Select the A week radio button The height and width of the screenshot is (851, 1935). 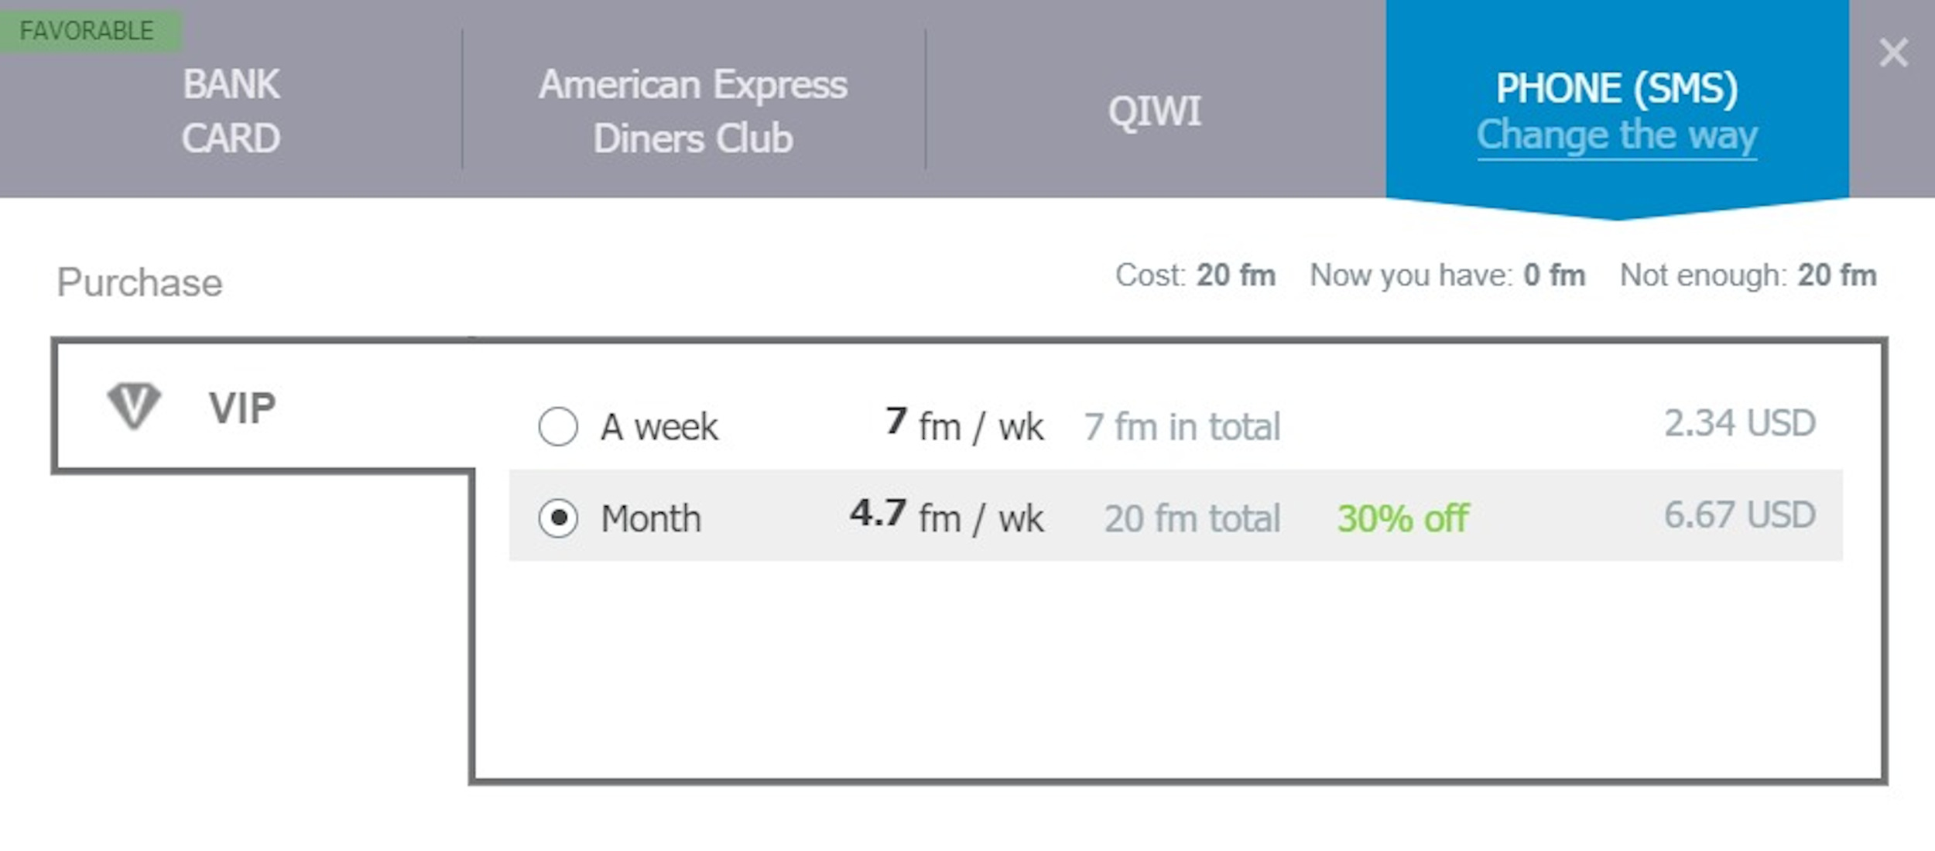tap(558, 426)
